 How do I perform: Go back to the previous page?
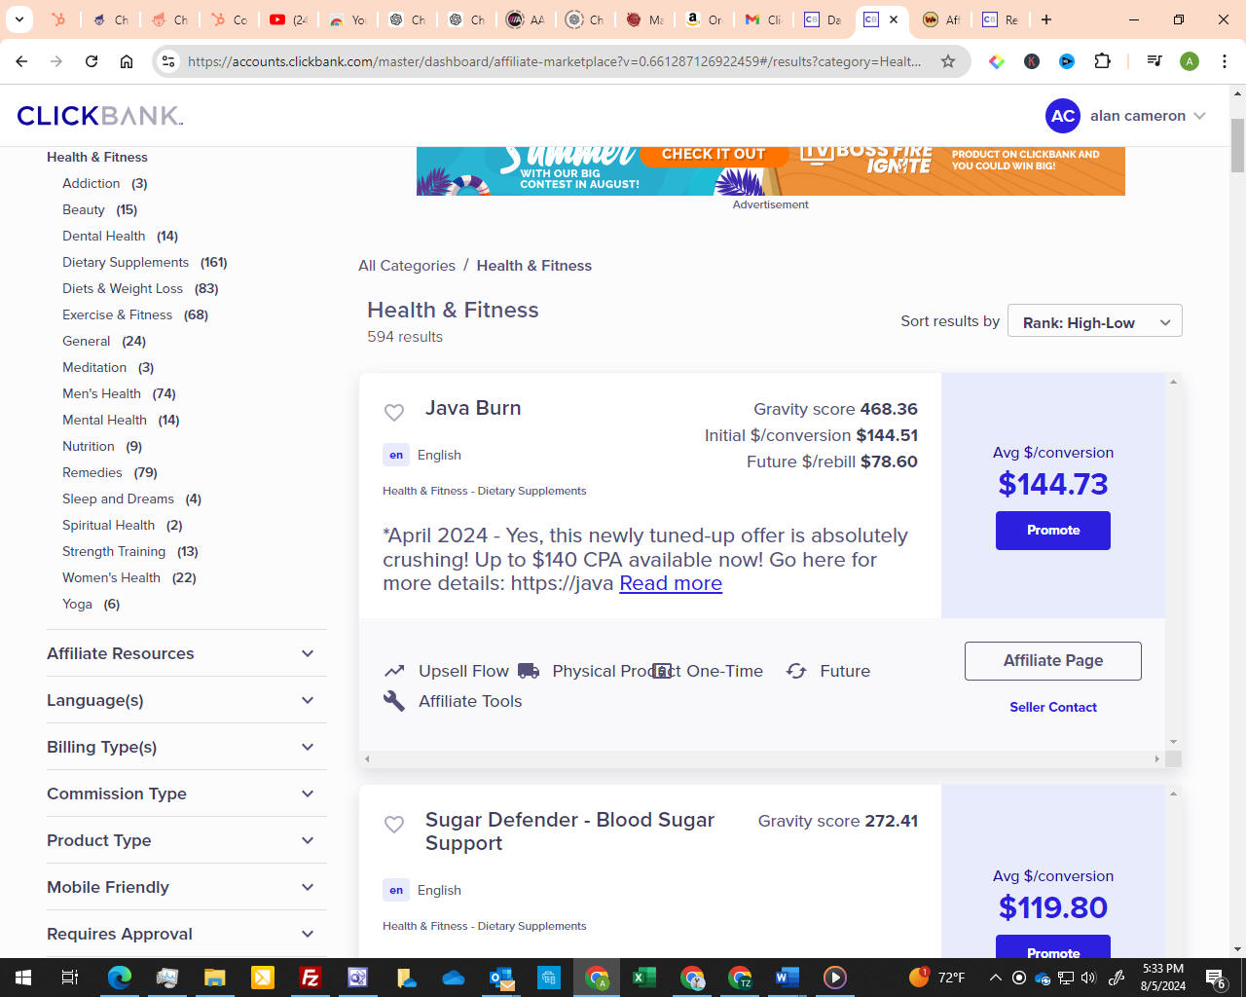[x=21, y=61]
